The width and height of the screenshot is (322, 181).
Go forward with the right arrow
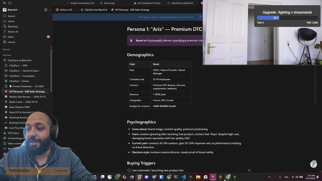coord(60,3)
